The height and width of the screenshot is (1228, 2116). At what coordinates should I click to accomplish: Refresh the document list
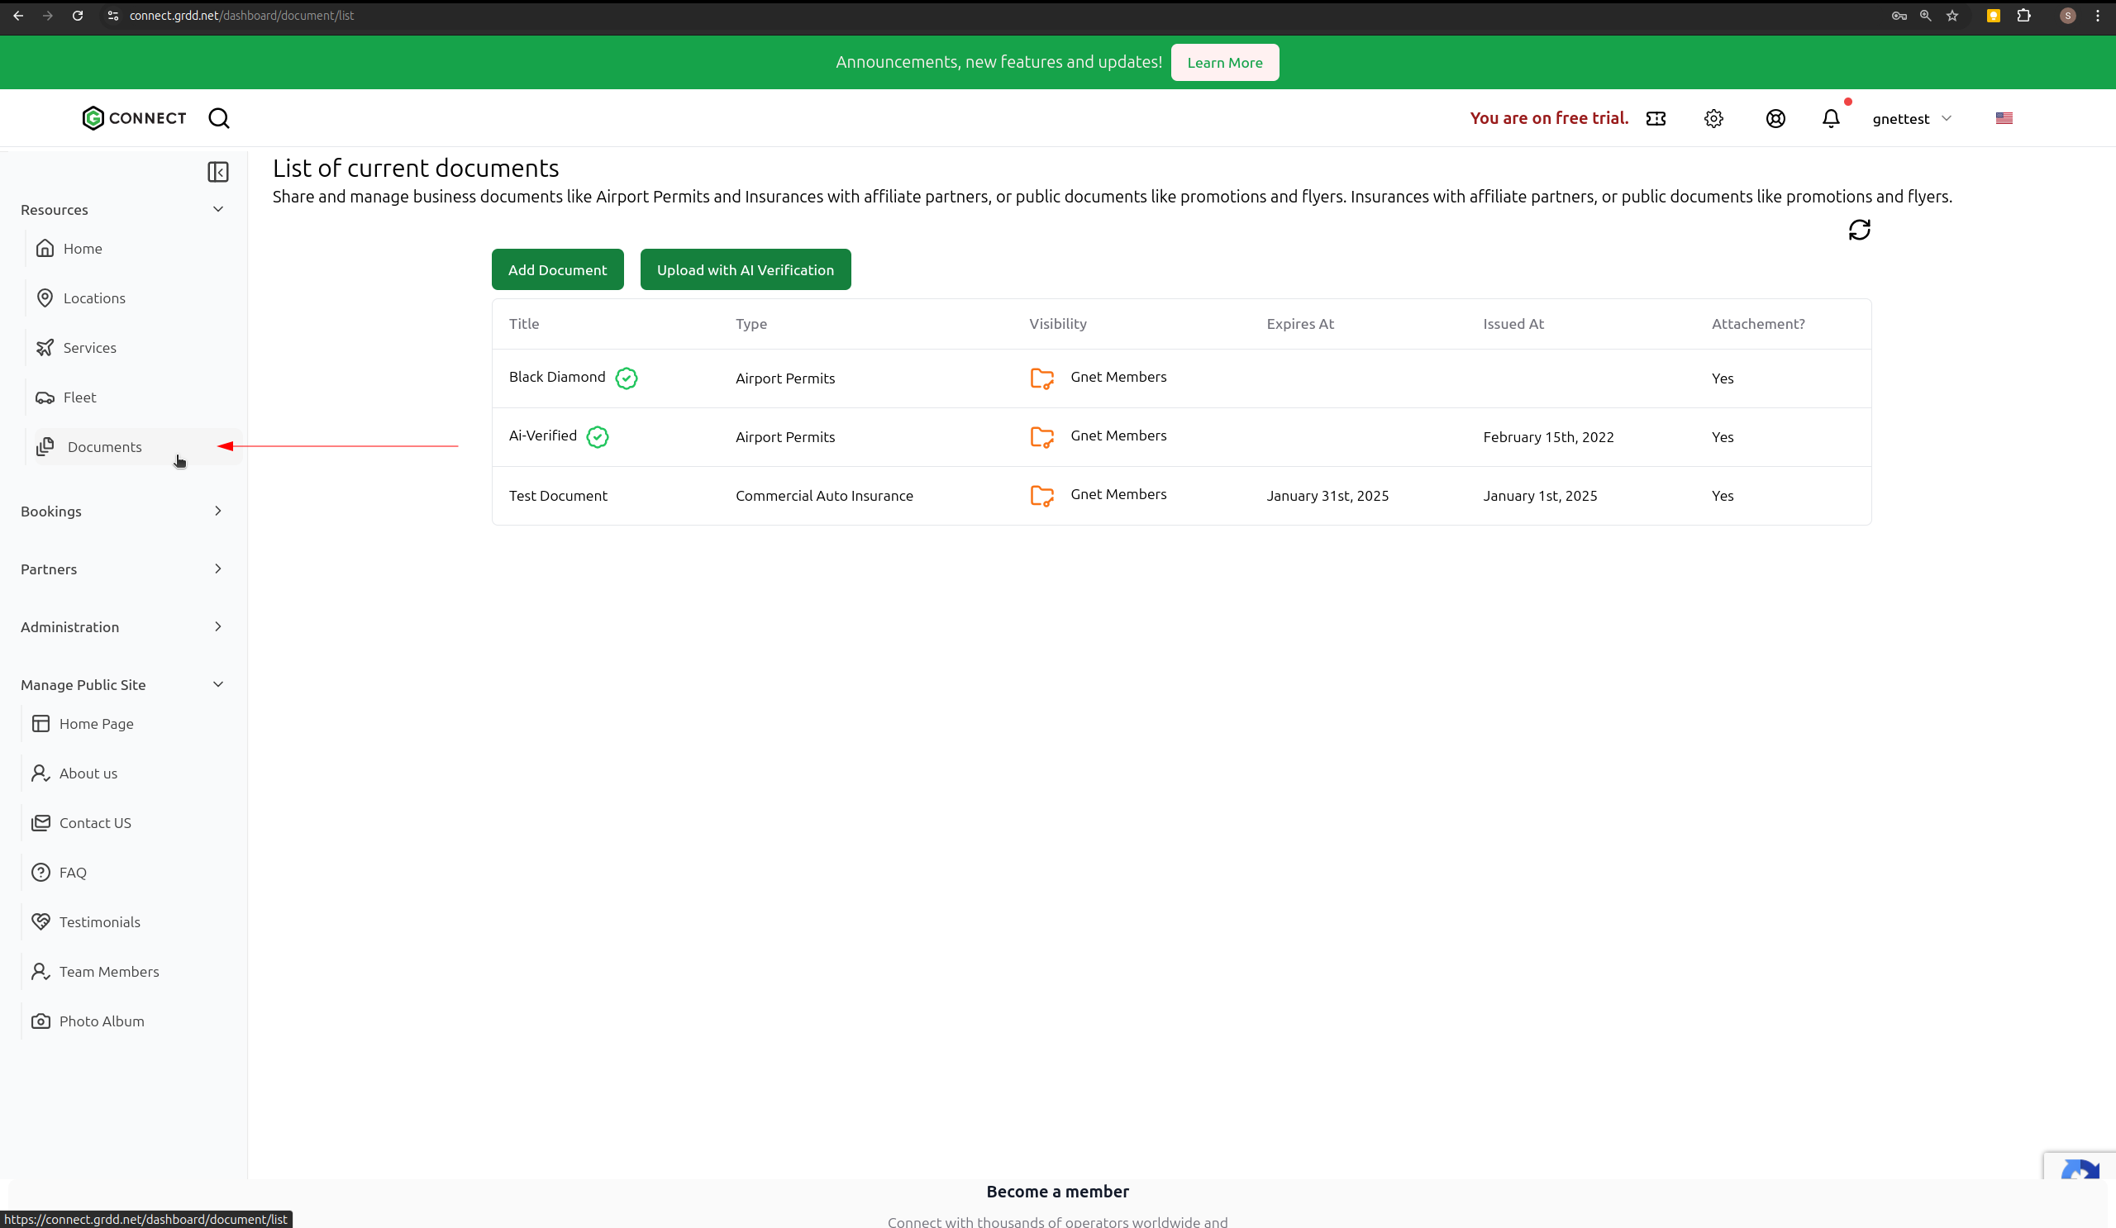(x=1859, y=230)
